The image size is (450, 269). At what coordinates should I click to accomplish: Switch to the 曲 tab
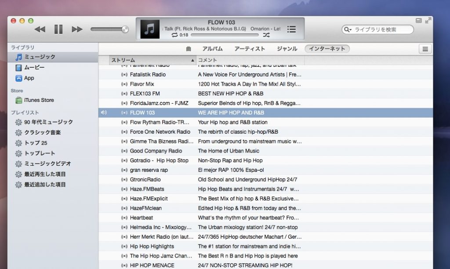point(188,49)
